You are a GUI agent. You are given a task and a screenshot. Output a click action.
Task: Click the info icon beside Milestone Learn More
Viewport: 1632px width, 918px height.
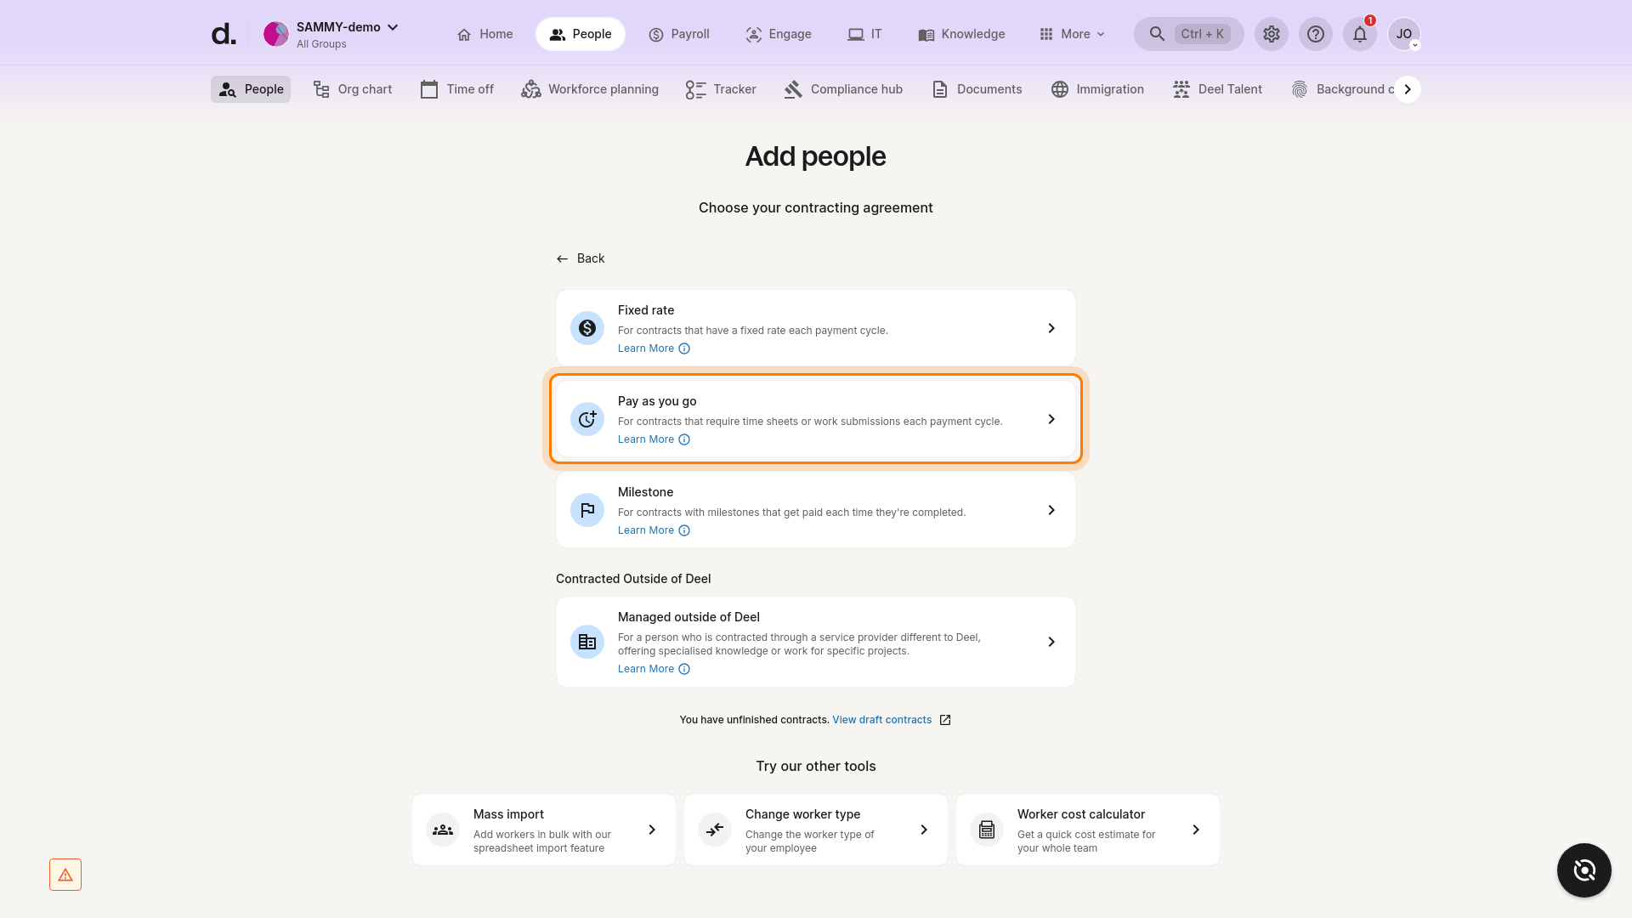[684, 530]
